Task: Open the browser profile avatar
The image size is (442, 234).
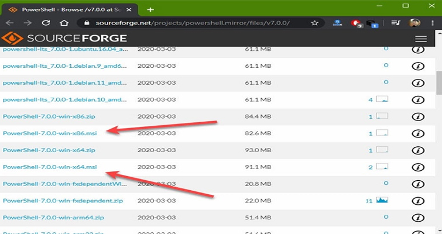Action: 414,23
